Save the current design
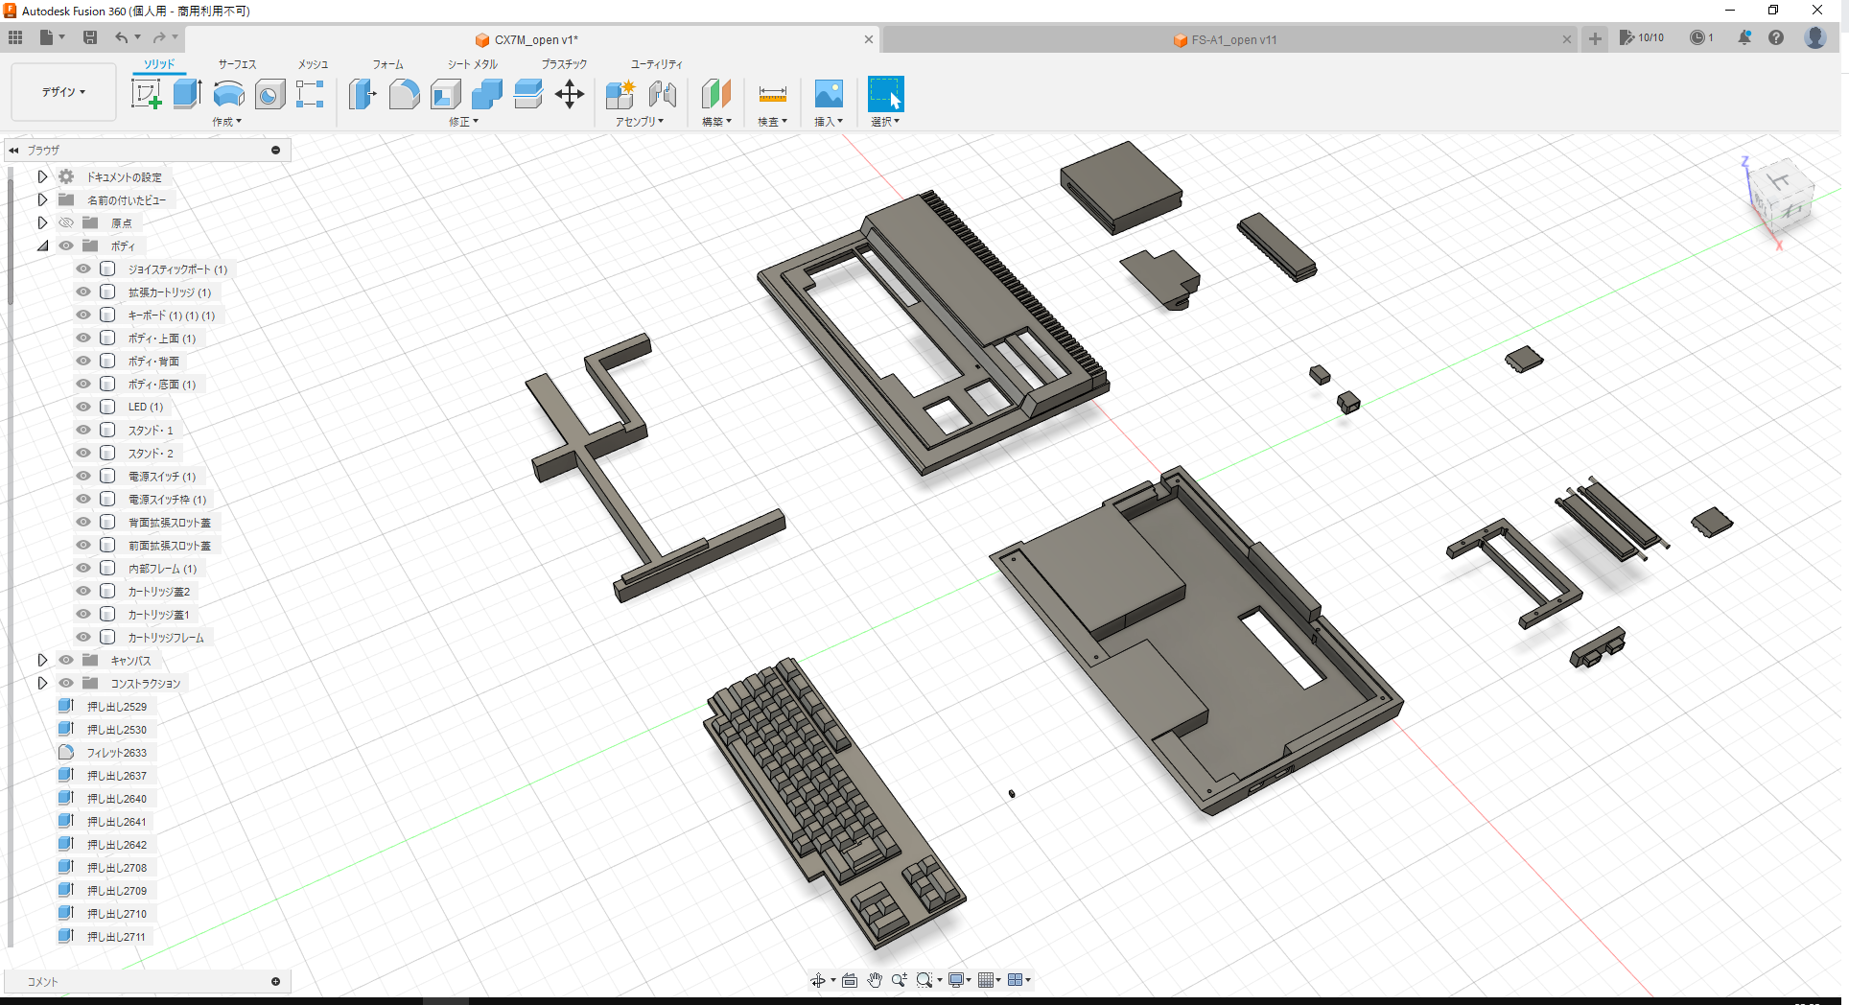 pyautogui.click(x=91, y=37)
